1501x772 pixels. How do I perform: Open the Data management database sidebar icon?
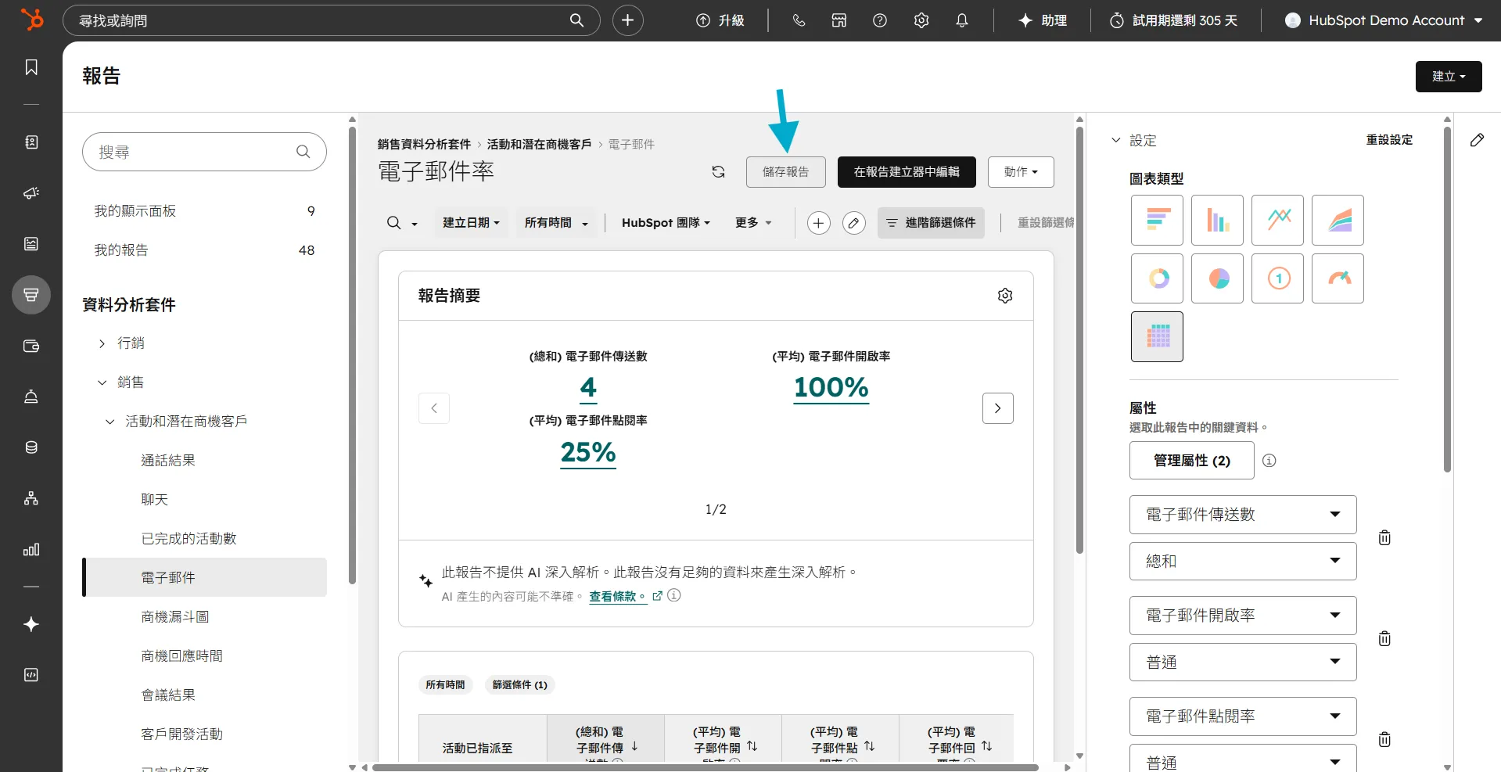[x=31, y=447]
